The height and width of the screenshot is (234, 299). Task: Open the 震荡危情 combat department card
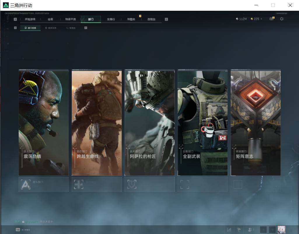43,123
